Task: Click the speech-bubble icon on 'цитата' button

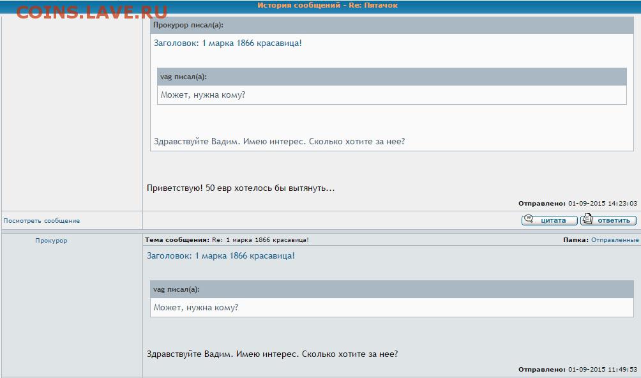Action: point(529,220)
